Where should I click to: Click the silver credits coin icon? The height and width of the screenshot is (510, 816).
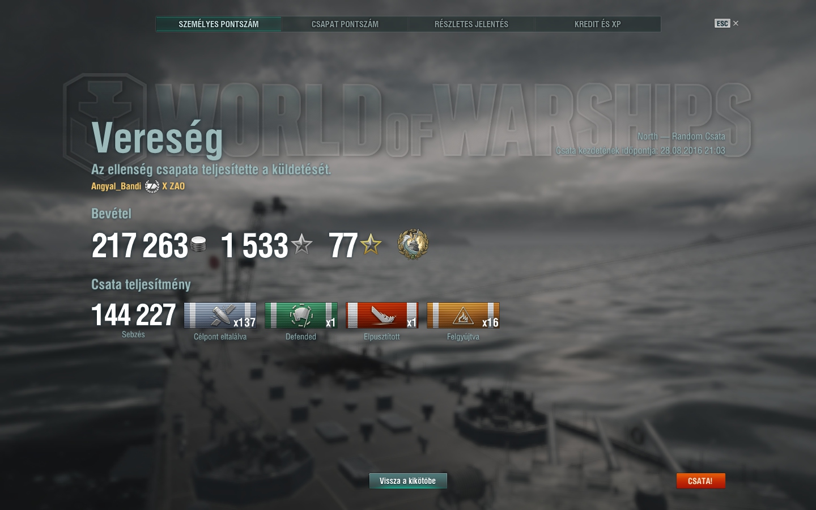coord(198,244)
